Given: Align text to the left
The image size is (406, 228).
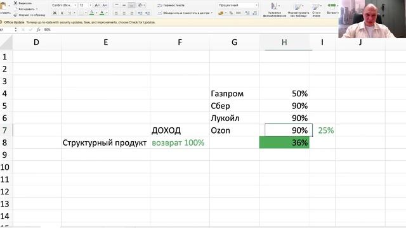Looking at the screenshot, I should click(117, 13).
